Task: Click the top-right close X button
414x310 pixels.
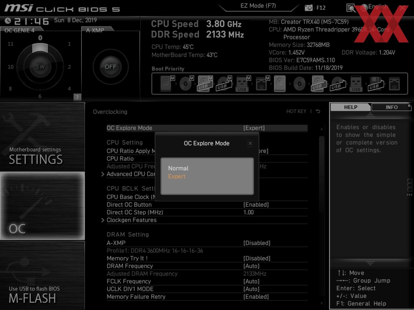Action: (402, 8)
